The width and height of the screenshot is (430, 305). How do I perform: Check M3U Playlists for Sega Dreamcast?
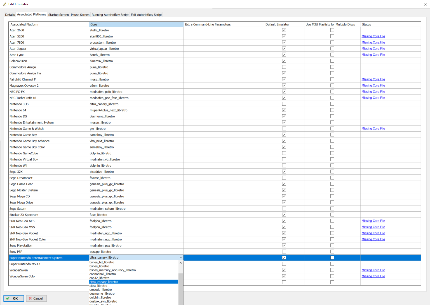(332, 178)
